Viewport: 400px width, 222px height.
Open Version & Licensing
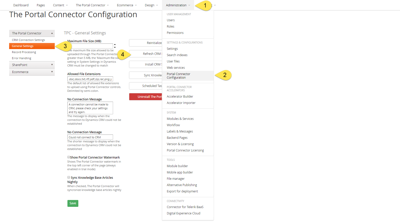click(180, 144)
